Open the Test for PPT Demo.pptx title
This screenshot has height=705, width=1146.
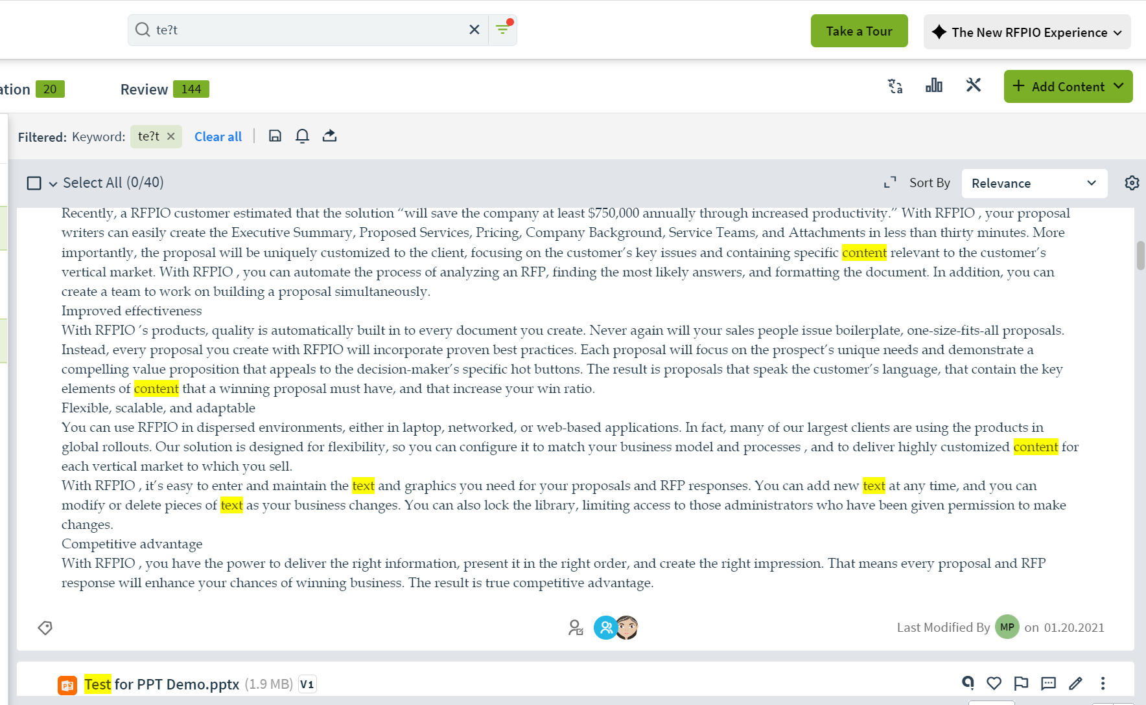(161, 684)
